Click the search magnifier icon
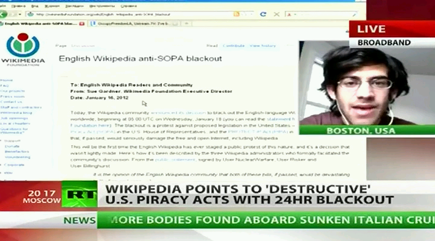The width and height of the screenshot is (435, 241). (355, 14)
